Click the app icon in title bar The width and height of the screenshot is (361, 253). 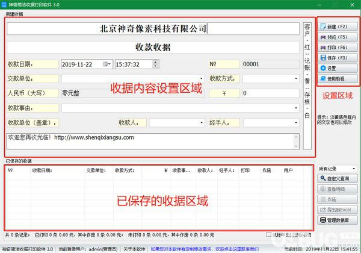tap(4, 4)
